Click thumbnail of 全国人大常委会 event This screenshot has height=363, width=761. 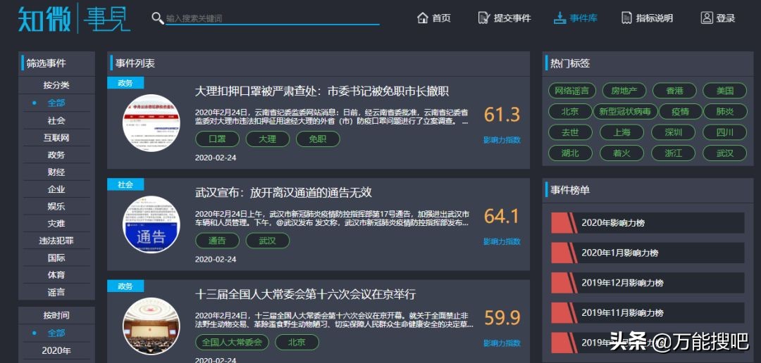pyautogui.click(x=151, y=326)
